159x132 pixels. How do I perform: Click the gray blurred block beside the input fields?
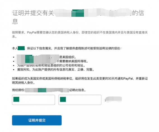pos(113,99)
